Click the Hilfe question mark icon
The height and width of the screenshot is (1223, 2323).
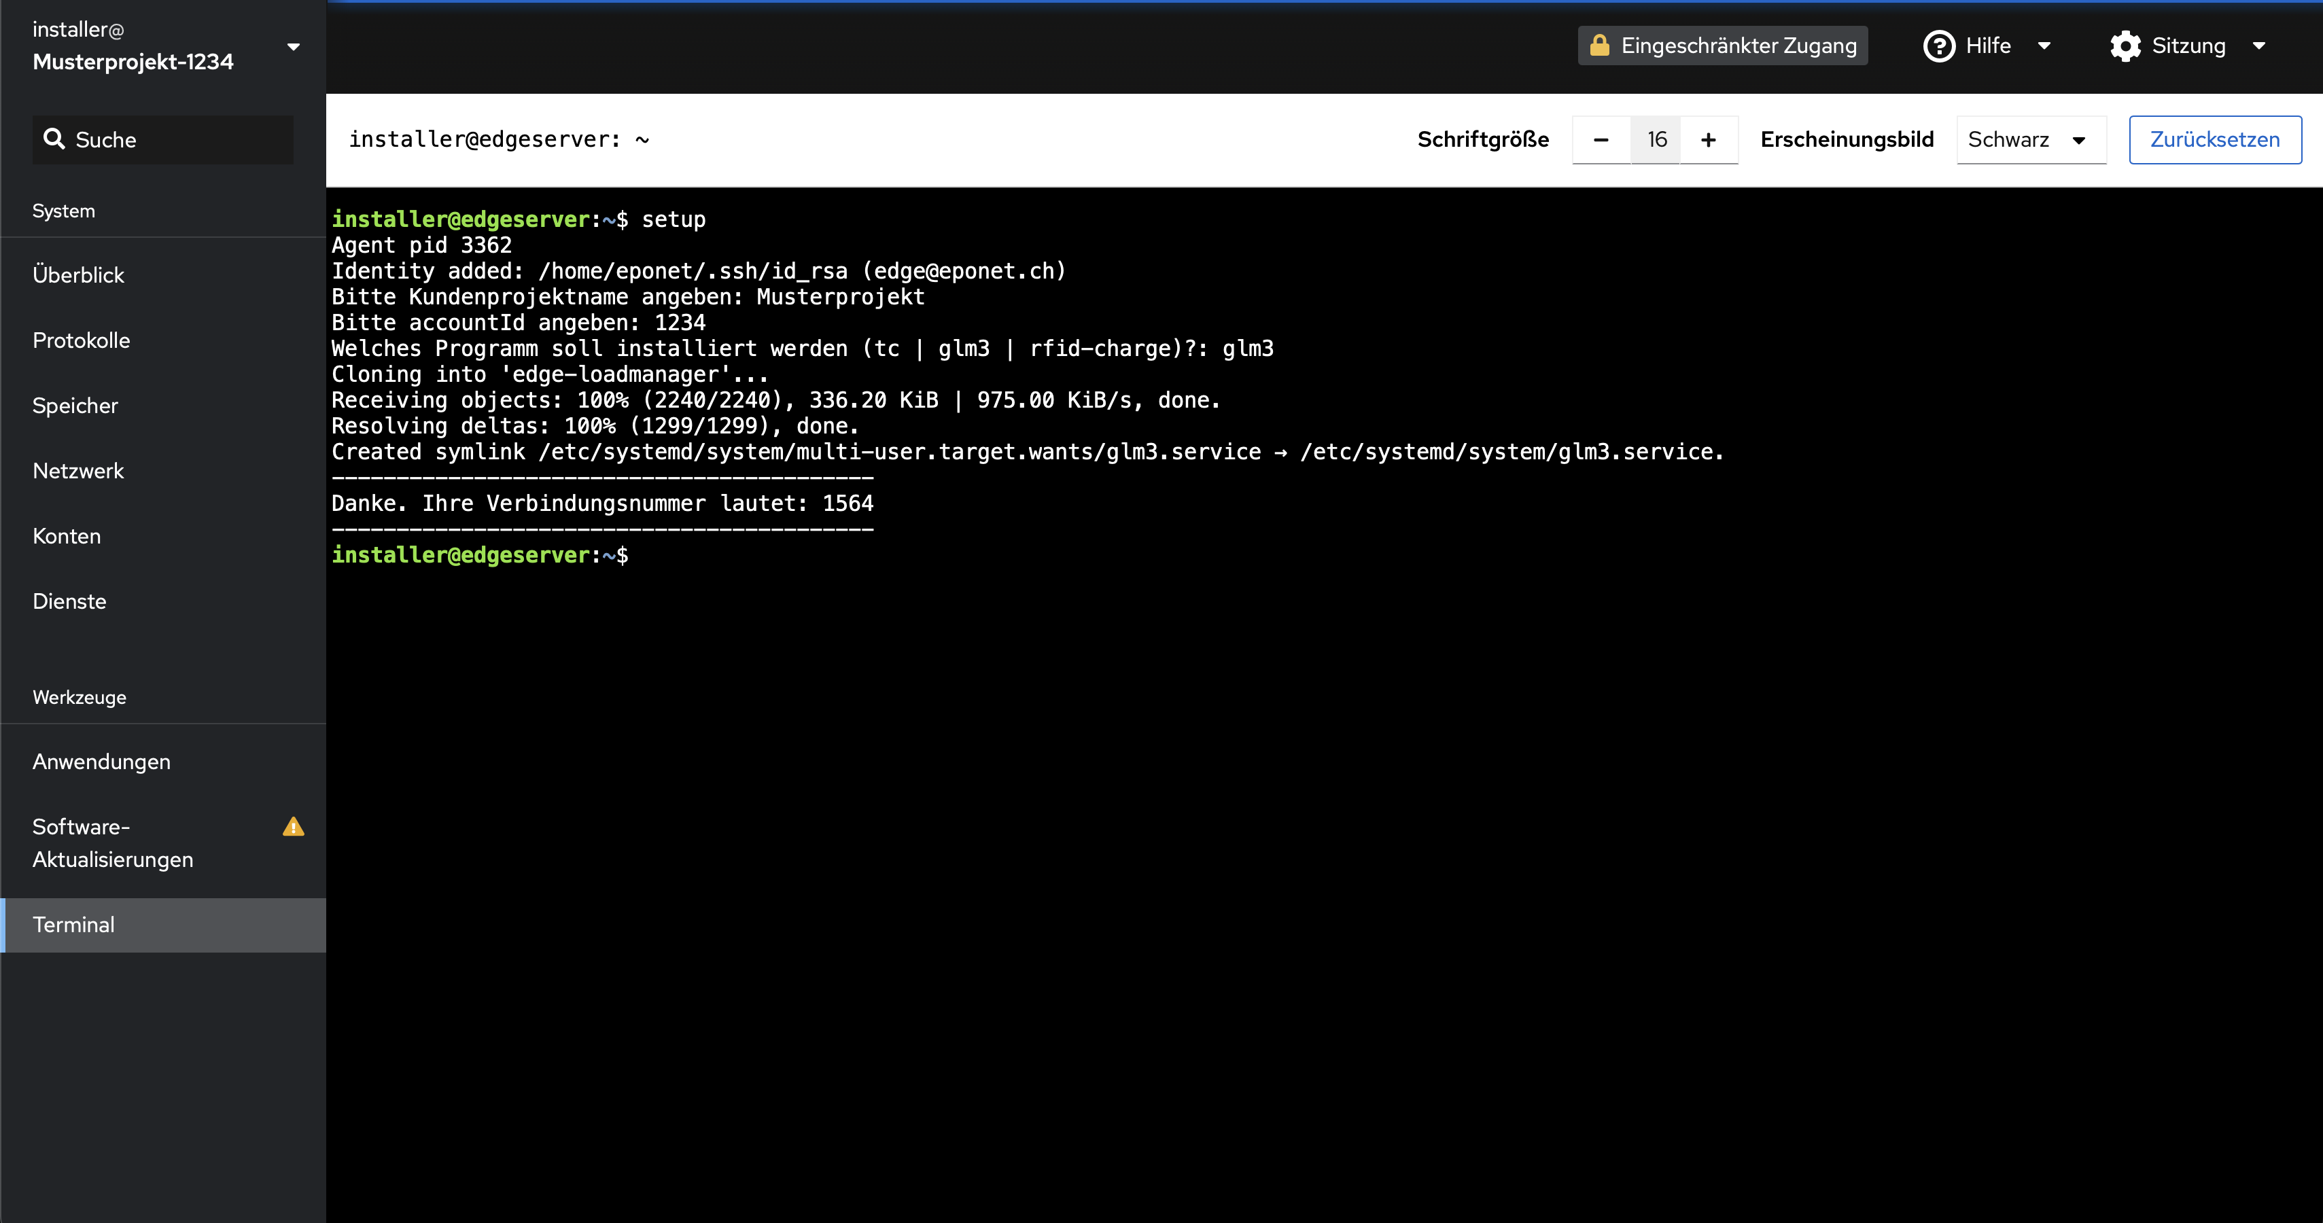1939,46
